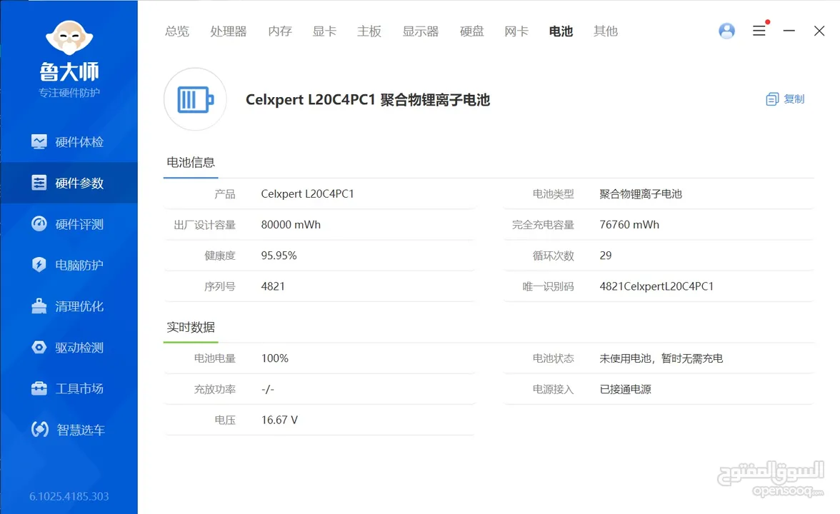
Task: Select the 电池 tab
Action: tap(561, 31)
